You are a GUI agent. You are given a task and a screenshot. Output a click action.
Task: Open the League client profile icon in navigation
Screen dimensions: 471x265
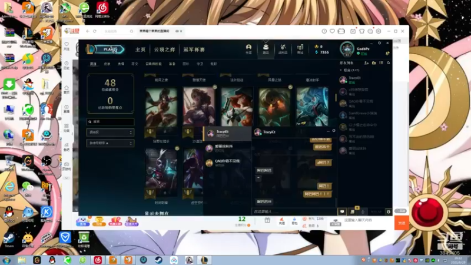click(248, 49)
